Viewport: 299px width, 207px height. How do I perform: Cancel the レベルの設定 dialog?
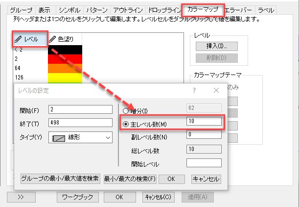coord(206,179)
